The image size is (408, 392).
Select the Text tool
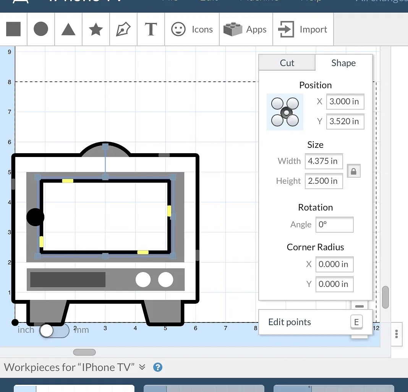pos(151,29)
